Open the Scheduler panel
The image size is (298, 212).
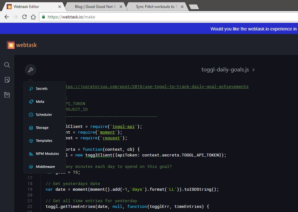click(x=44, y=114)
